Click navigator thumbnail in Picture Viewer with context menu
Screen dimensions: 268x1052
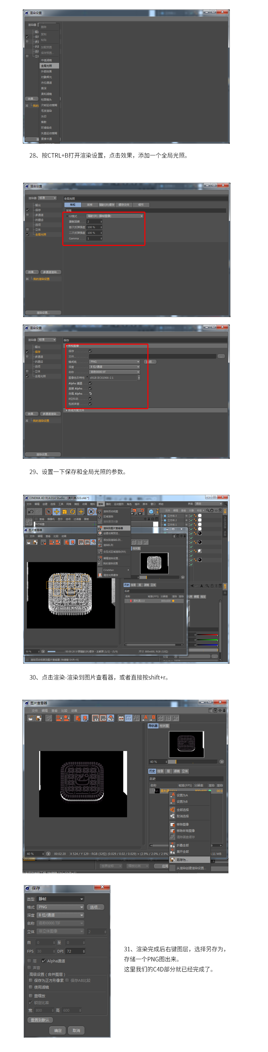tap(186, 744)
